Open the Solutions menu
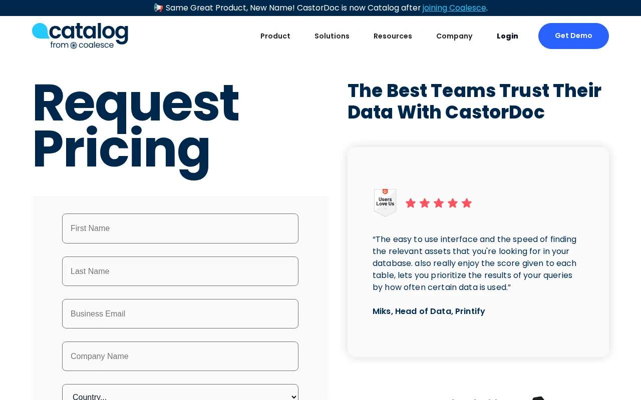The image size is (641, 400). [x=332, y=36]
